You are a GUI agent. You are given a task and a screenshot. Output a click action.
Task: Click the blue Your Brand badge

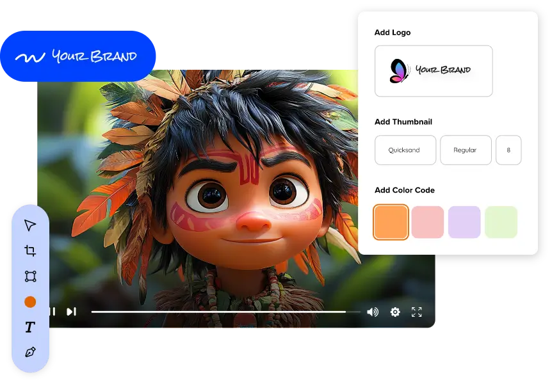[77, 56]
